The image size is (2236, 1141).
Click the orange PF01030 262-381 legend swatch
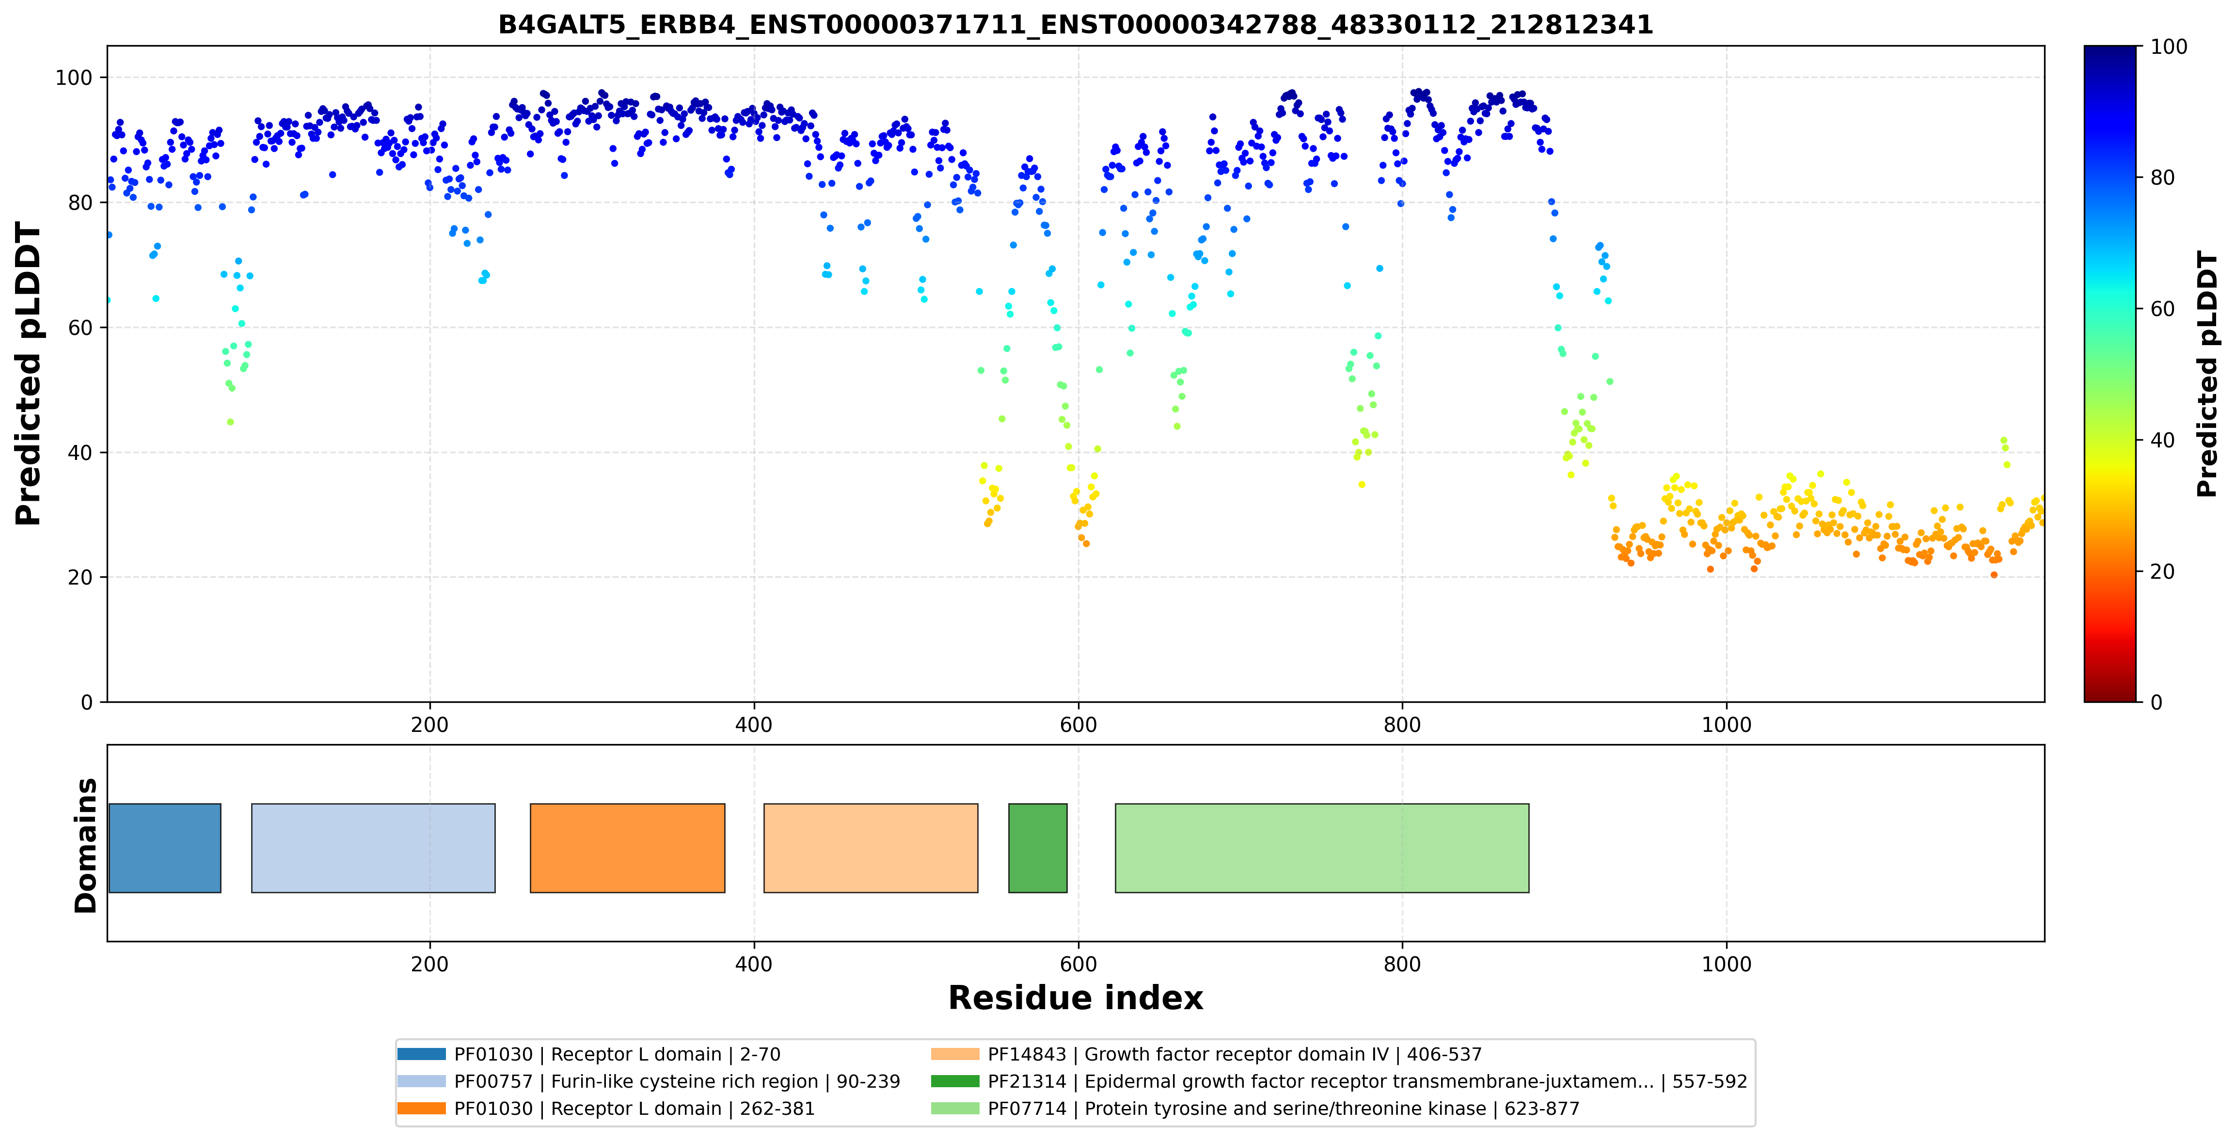click(421, 1108)
